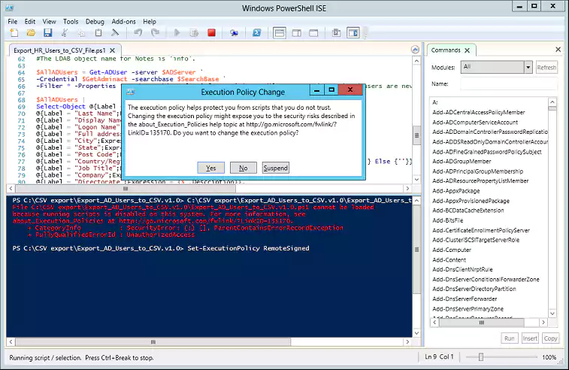Select Add-ADGroupMember in the commands list
Viewport: 569px width, 370px height.
[462, 161]
